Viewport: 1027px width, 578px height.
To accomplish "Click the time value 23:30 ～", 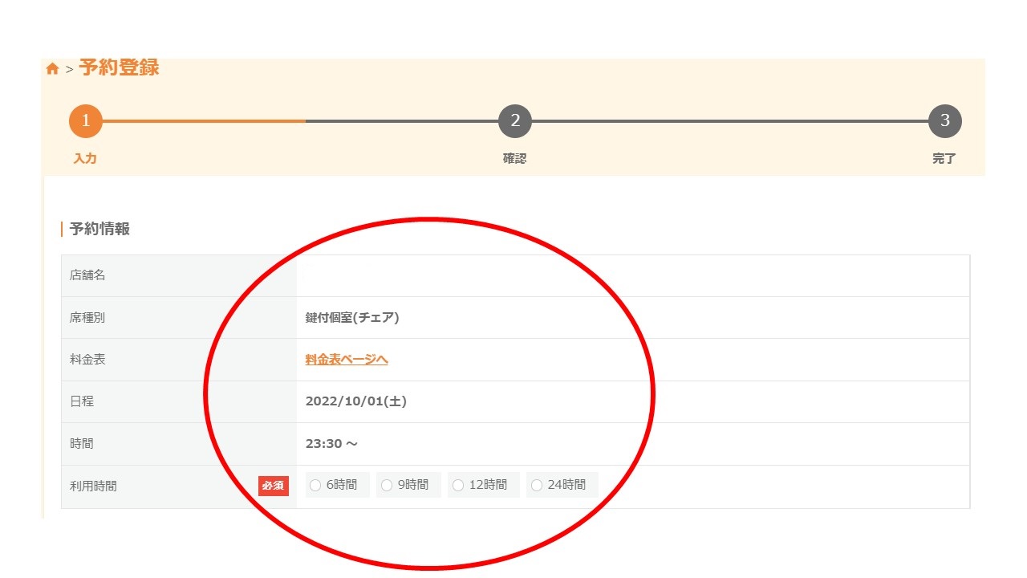I will pyautogui.click(x=331, y=443).
